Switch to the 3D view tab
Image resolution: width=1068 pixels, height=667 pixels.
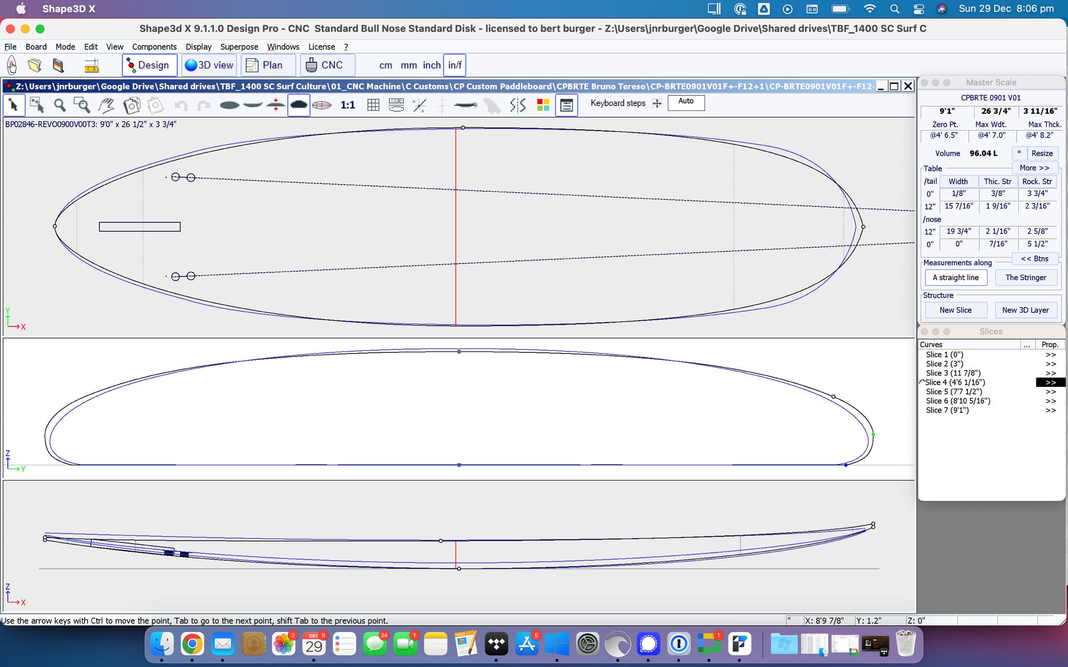pyautogui.click(x=209, y=65)
